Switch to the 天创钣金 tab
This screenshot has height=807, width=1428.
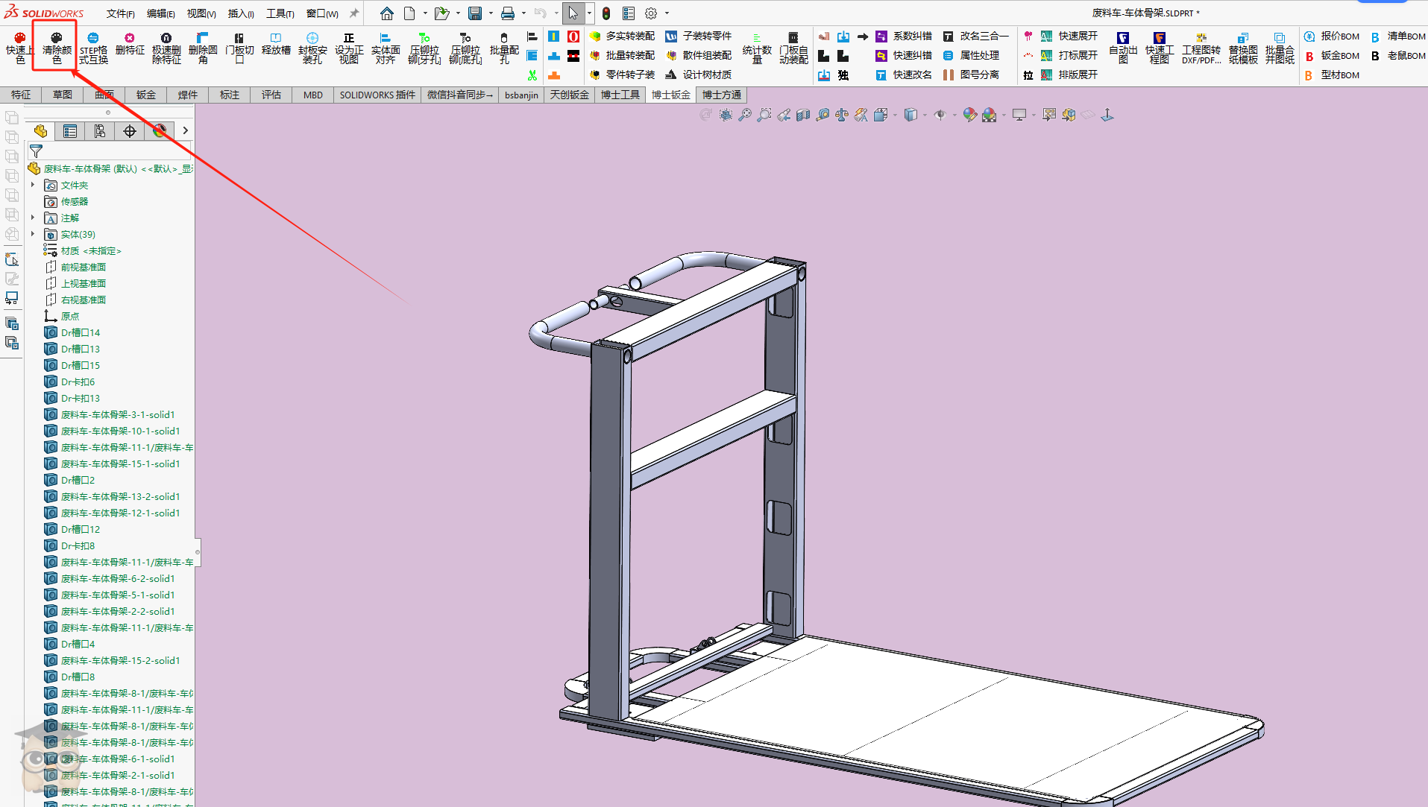pos(570,95)
